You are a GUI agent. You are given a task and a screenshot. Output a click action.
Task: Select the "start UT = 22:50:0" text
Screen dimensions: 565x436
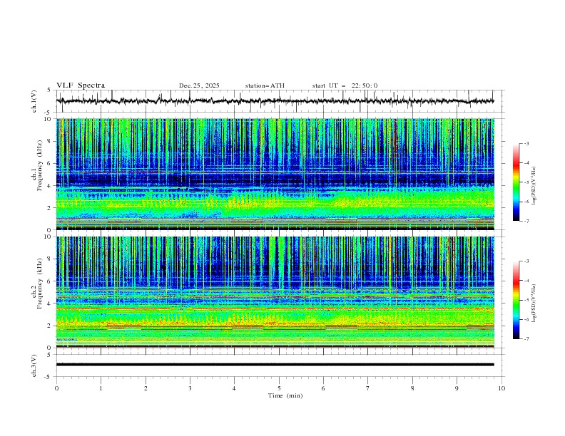point(345,85)
